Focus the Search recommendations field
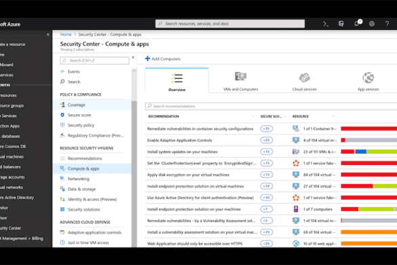This screenshot has width=397, height=265. [271, 106]
